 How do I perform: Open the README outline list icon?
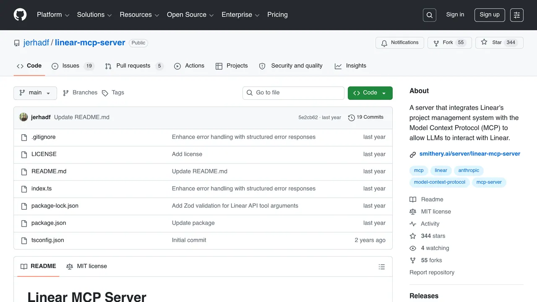point(382,267)
